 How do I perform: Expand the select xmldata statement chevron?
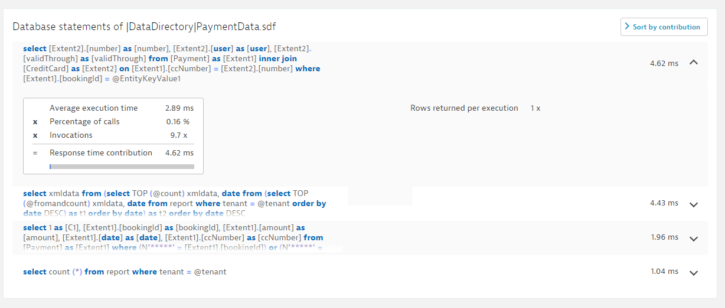(694, 204)
